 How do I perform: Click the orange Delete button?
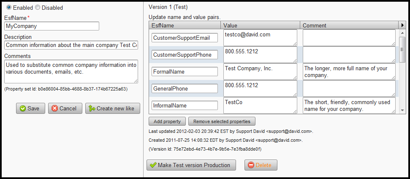[261, 165]
